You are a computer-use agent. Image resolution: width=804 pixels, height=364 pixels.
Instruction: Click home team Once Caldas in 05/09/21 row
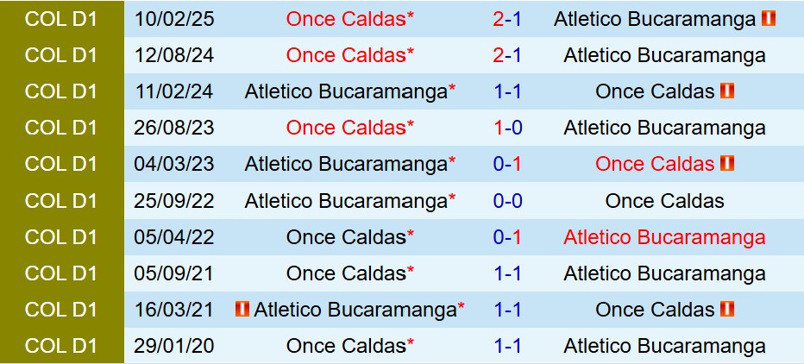345,273
